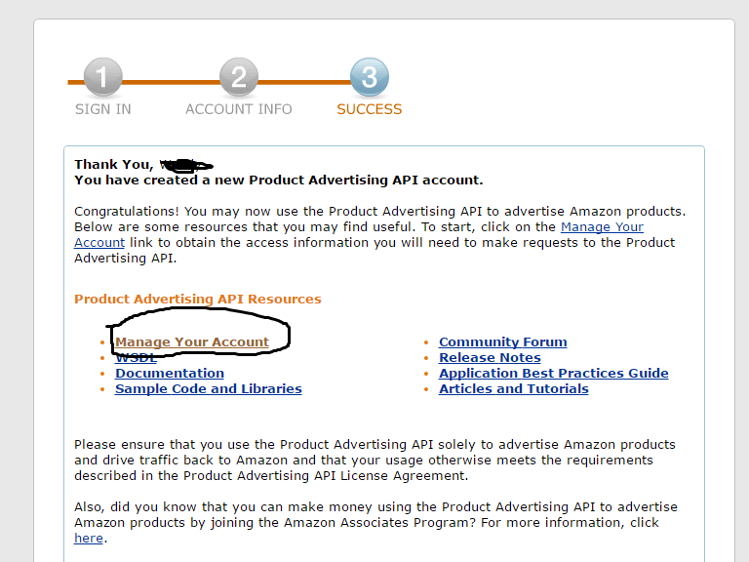Image resolution: width=749 pixels, height=562 pixels.
Task: Open the Documentation link
Action: pyautogui.click(x=170, y=374)
